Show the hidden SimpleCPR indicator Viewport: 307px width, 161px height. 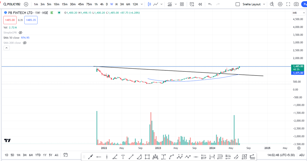(21, 33)
